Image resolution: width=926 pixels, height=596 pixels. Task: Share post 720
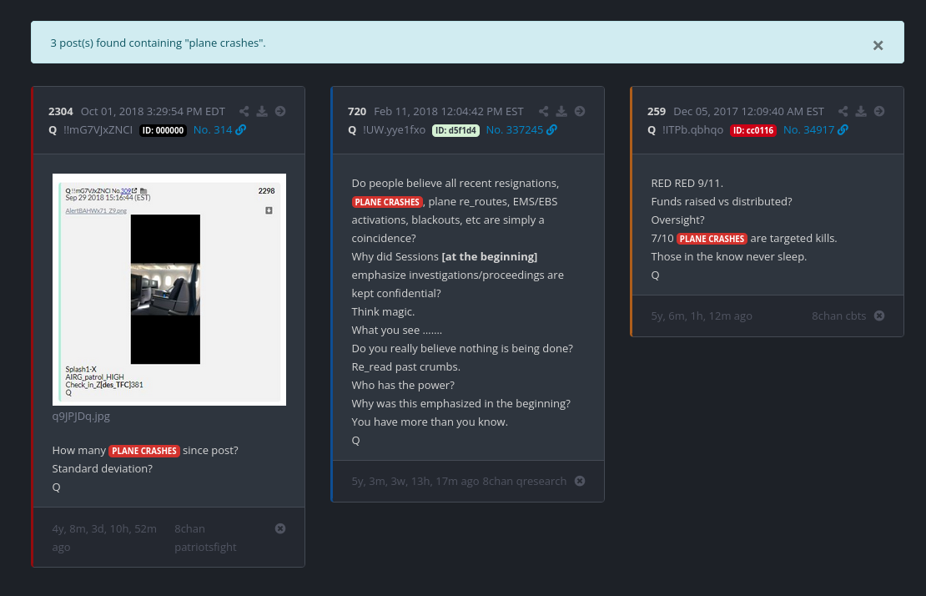point(543,111)
